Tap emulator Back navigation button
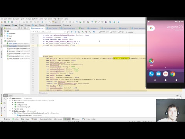185x139 pixels. pyautogui.click(x=155, y=80)
